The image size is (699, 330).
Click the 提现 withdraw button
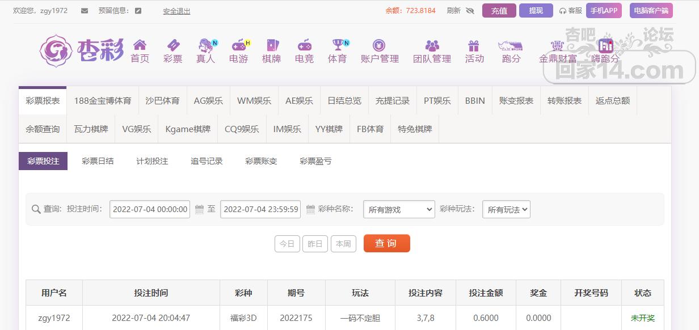(x=536, y=11)
